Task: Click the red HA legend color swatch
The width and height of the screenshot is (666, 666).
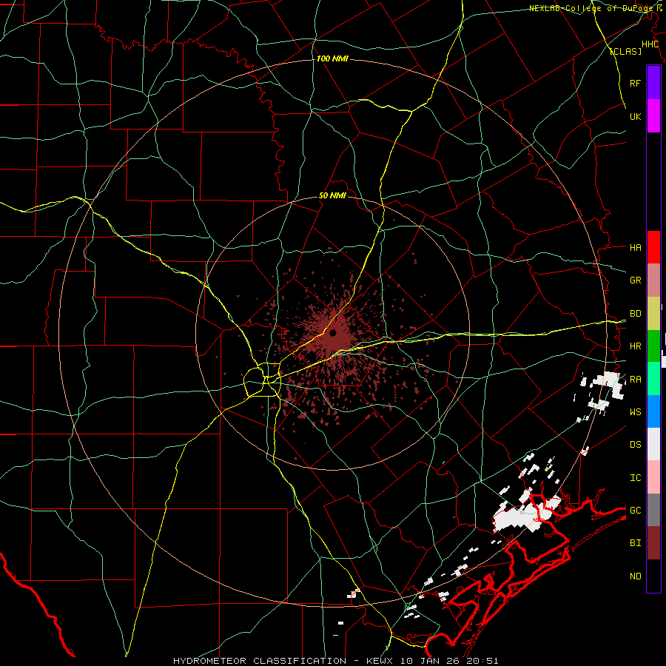Action: [653, 247]
